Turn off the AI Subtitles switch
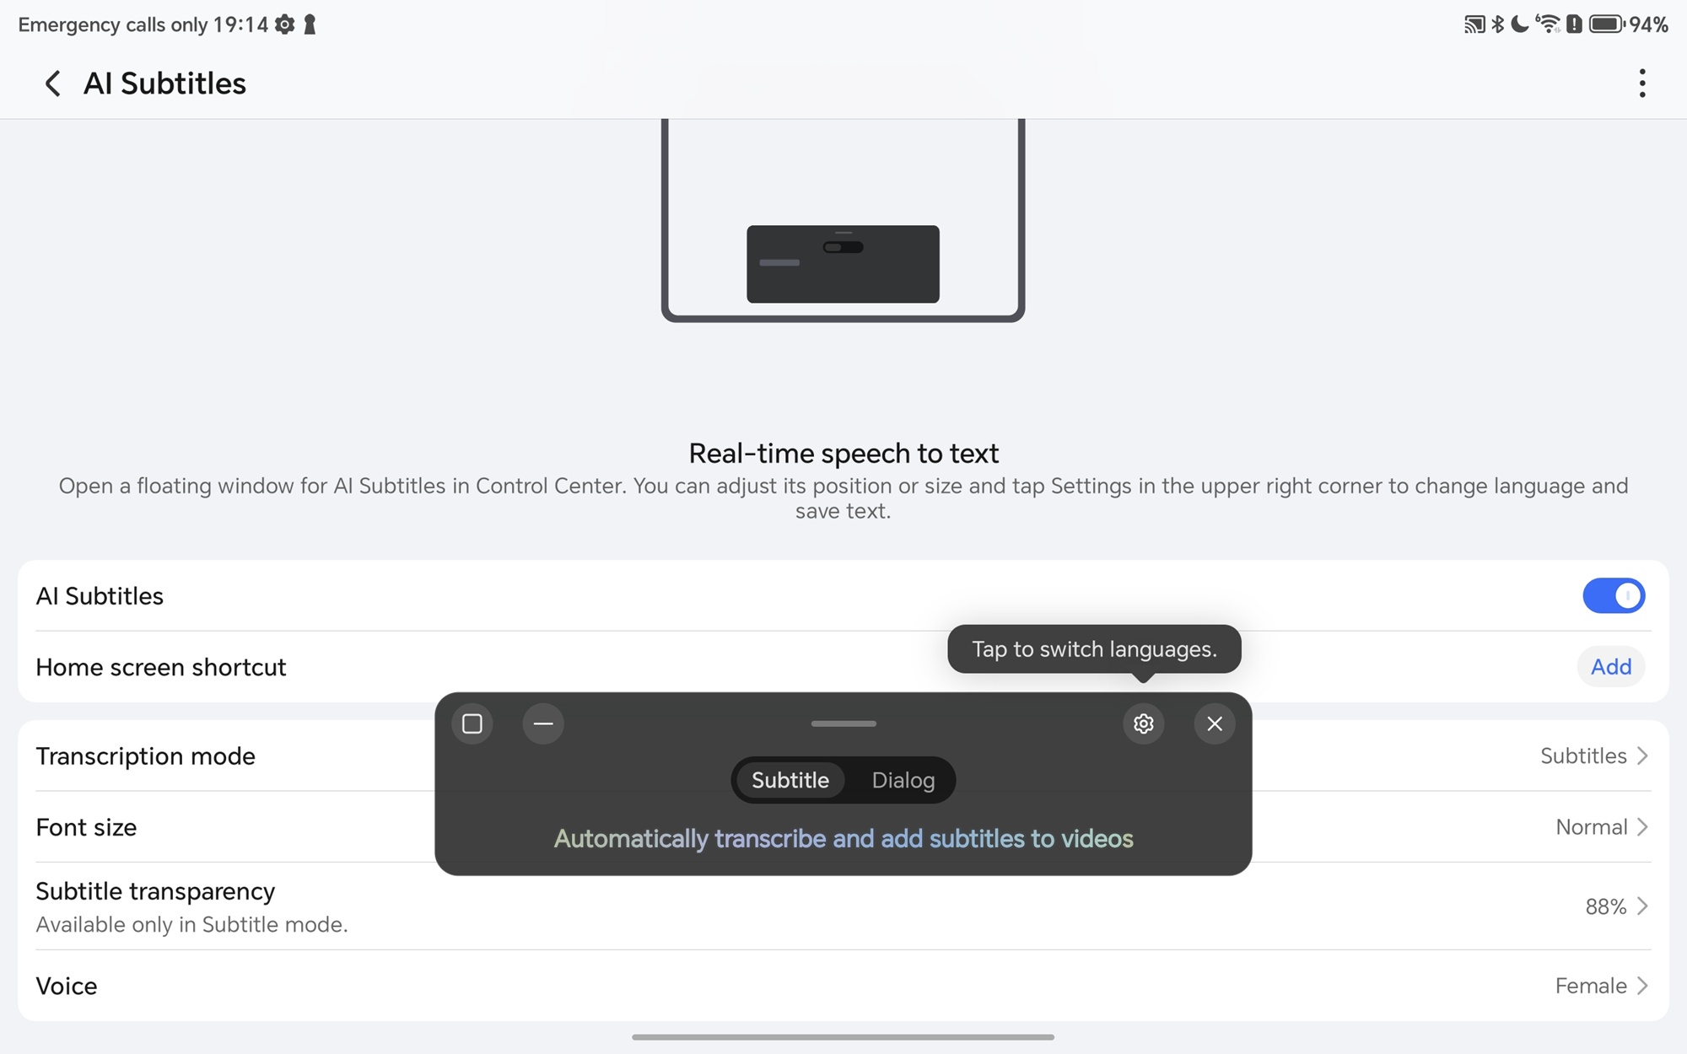This screenshot has height=1054, width=1687. click(x=1613, y=595)
